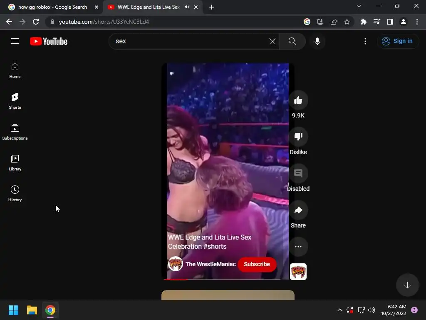Share this short
This screenshot has height=320, width=426.
298,210
